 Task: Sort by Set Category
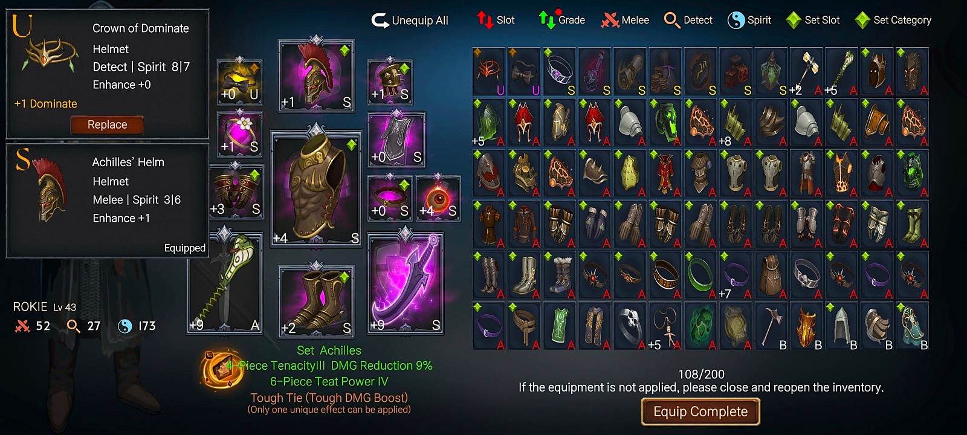[x=893, y=20]
